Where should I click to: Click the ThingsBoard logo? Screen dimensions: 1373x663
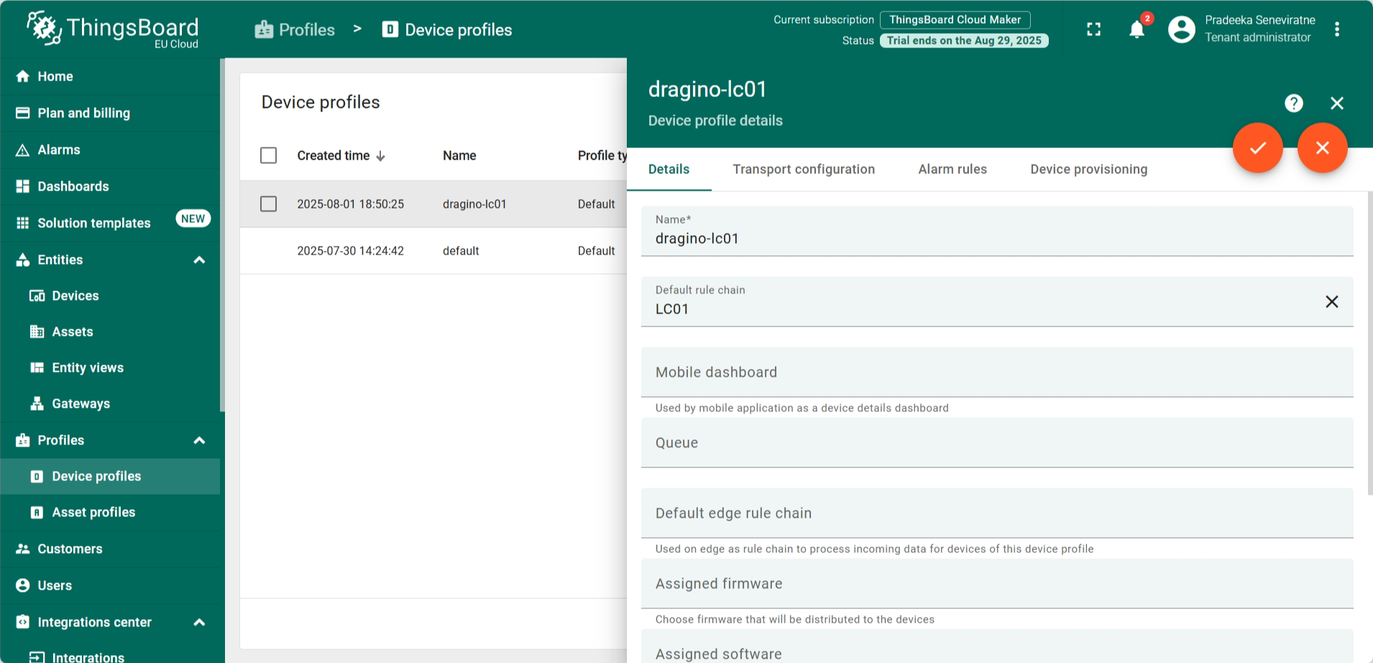[x=113, y=29]
